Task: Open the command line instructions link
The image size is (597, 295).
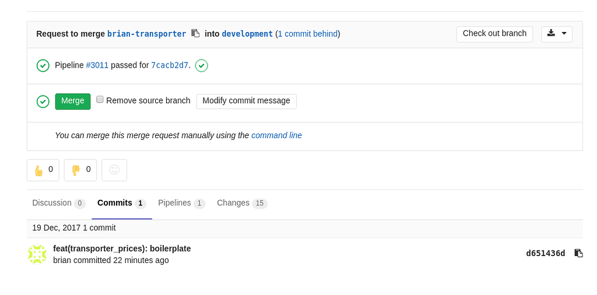Action: click(276, 135)
